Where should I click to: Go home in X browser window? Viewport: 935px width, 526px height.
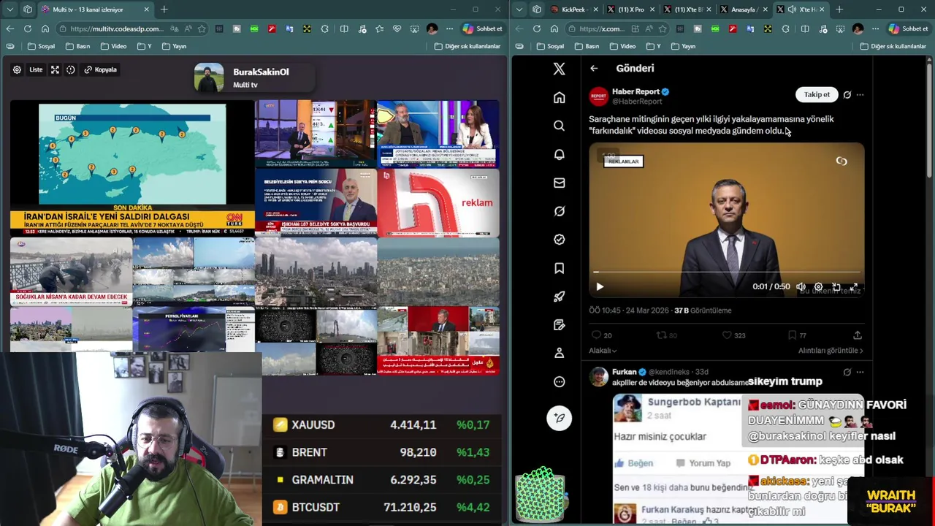554,28
